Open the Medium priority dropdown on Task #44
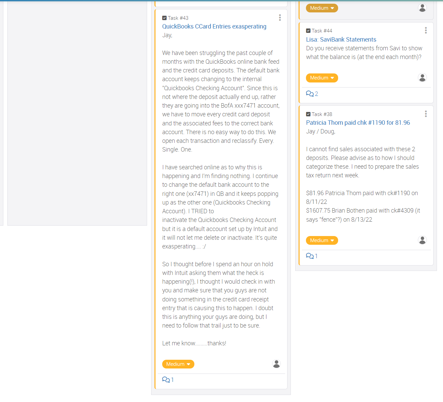This screenshot has width=443, height=402. coord(322,78)
